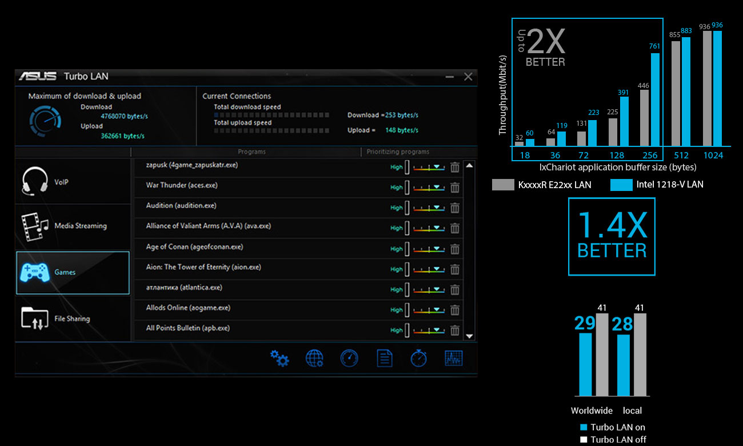Open the File Sharing category

tap(73, 318)
